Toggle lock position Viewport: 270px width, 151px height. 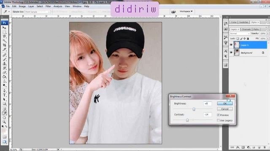click(x=245, y=39)
